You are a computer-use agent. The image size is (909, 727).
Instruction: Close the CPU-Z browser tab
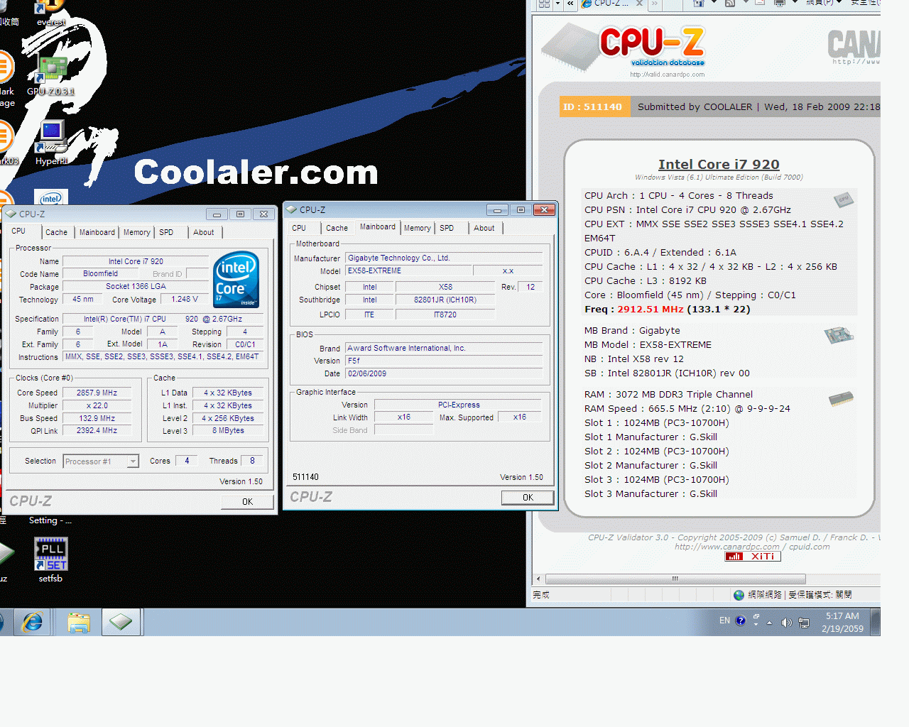(x=639, y=4)
